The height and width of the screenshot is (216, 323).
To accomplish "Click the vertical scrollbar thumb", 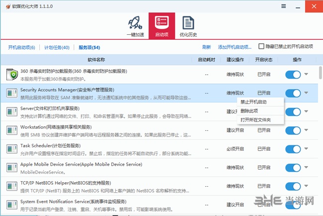I will [x=321, y=72].
